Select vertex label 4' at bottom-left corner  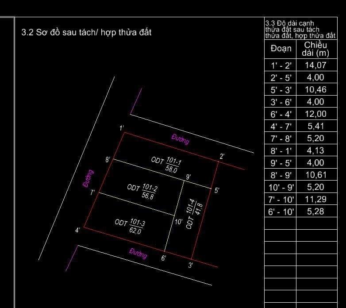click(77, 230)
